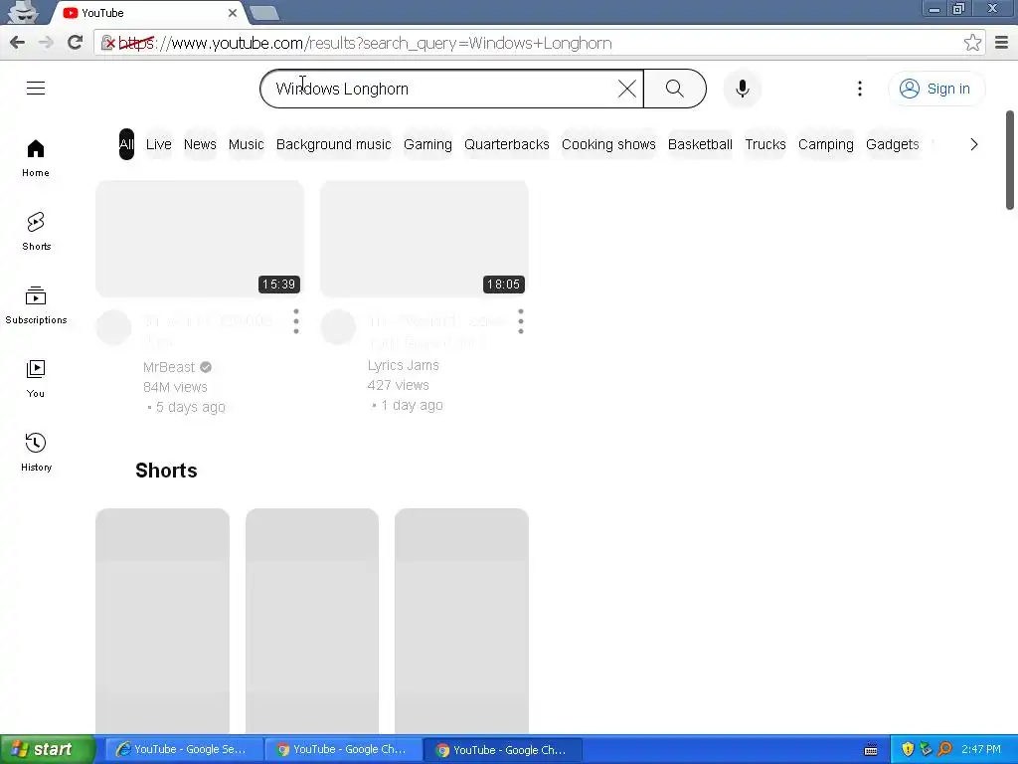The width and height of the screenshot is (1018, 764).
Task: Open YouTube settings three-dot menu
Action: click(x=860, y=89)
